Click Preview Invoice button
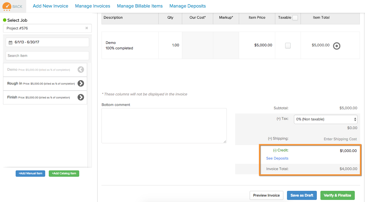This screenshot has height=202, width=365. [x=267, y=195]
